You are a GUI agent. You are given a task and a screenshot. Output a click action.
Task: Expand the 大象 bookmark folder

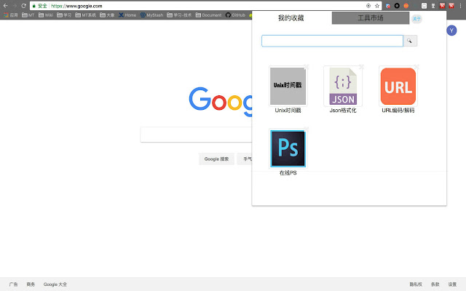click(x=107, y=15)
